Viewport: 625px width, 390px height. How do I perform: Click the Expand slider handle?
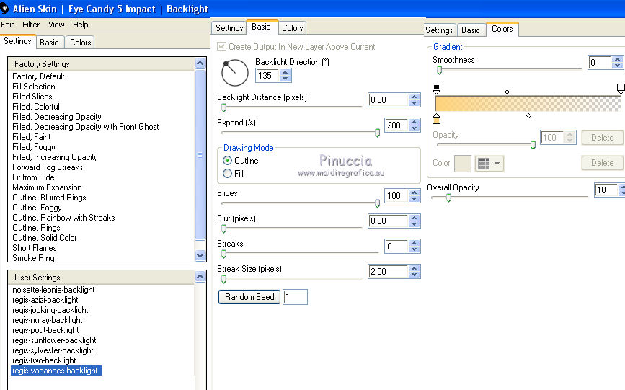(378, 133)
